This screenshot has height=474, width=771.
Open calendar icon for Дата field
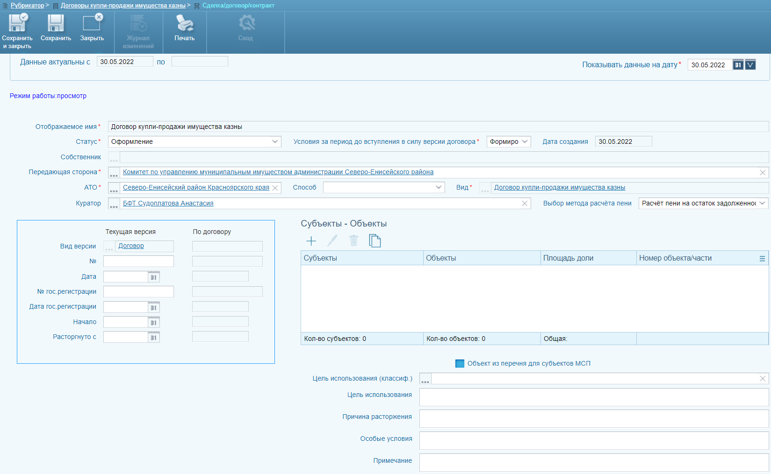point(154,277)
